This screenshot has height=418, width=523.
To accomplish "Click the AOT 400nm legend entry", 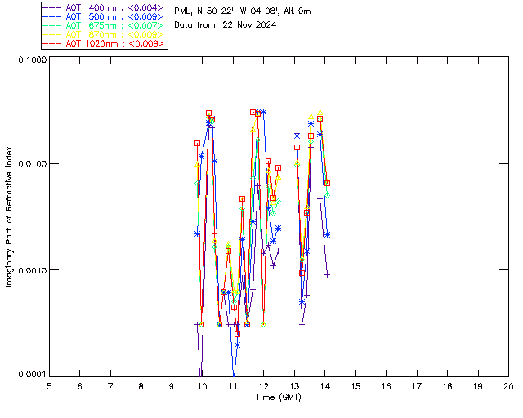I will [x=104, y=7].
